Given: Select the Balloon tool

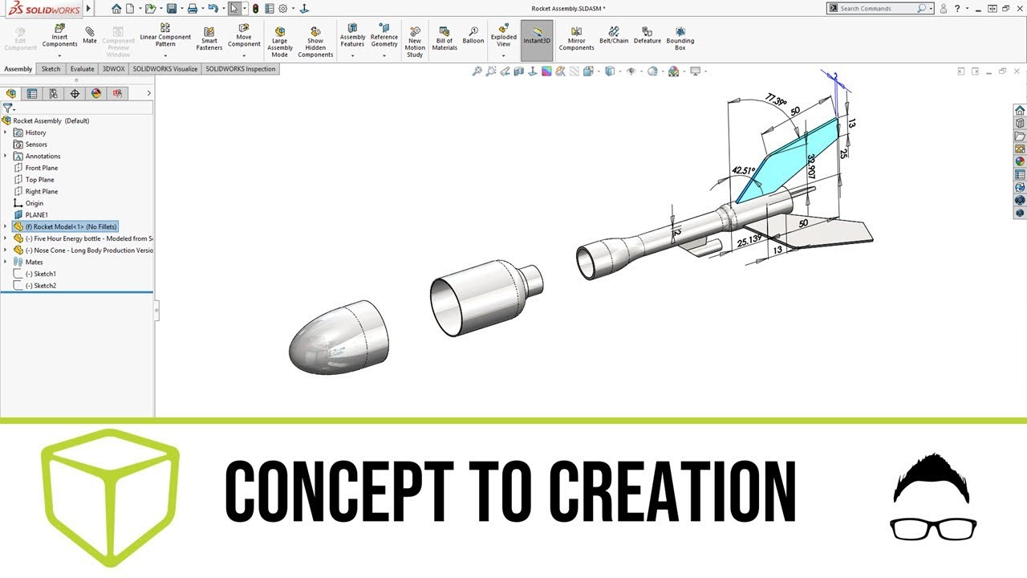Looking at the screenshot, I should (473, 35).
